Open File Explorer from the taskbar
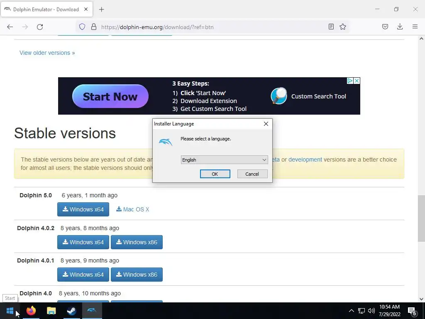Viewport: 425px width, 319px height. (51, 311)
